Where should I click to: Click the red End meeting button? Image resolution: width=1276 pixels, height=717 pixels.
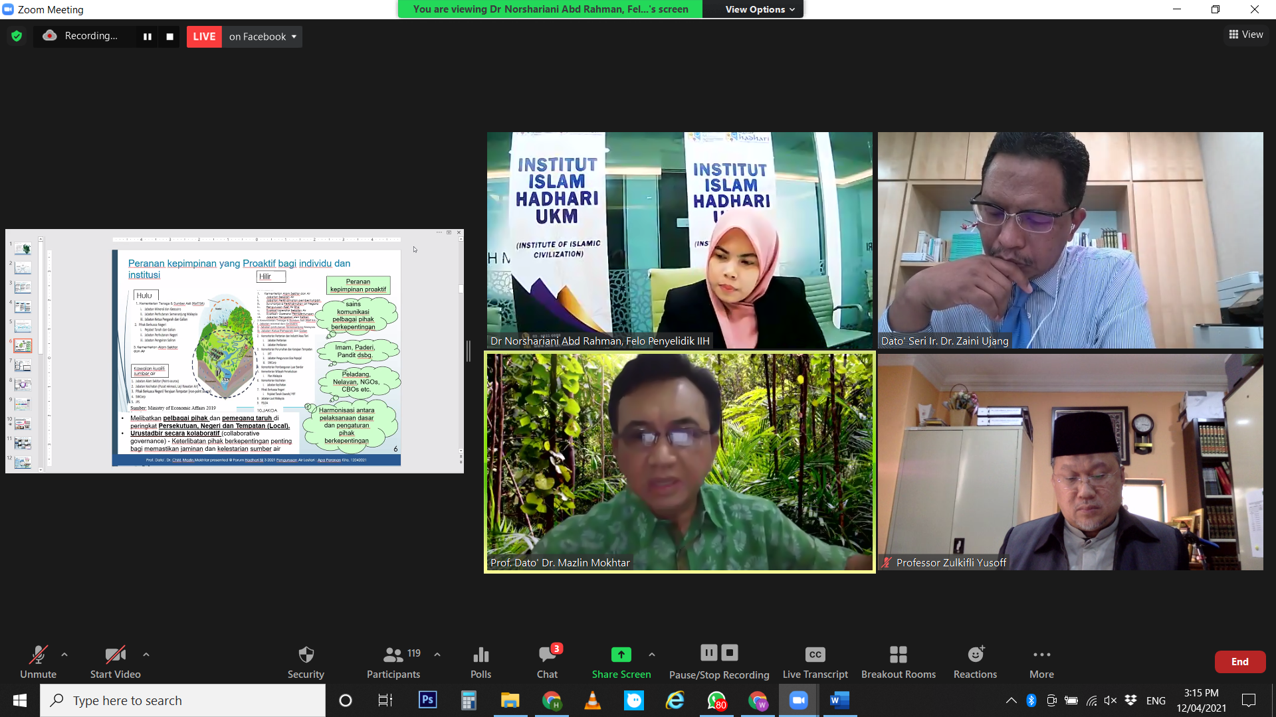1239,661
